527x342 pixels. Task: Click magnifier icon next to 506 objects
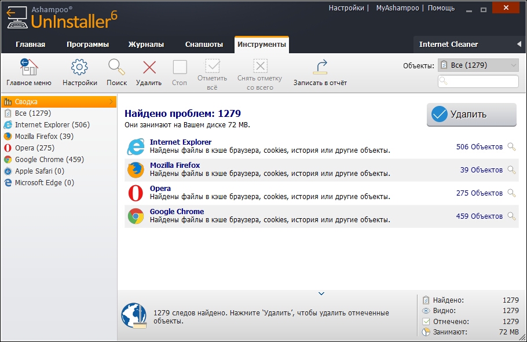[511, 147]
